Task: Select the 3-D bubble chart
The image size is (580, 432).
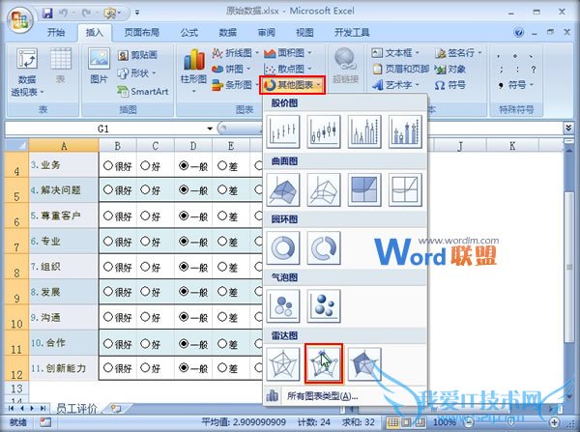Action: (324, 305)
